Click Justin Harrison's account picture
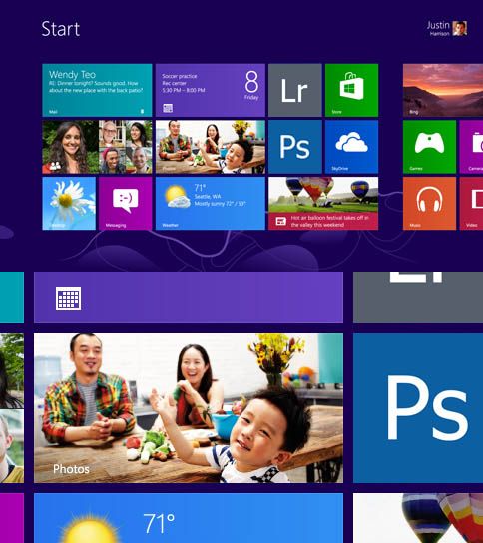483x543 pixels. (460, 28)
